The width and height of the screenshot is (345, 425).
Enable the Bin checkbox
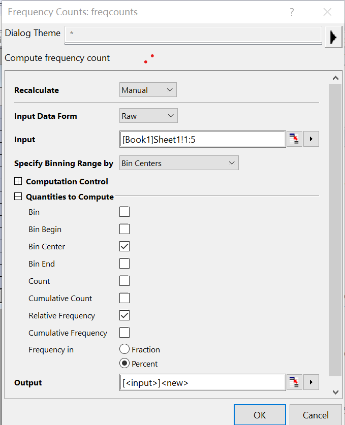tap(124, 212)
